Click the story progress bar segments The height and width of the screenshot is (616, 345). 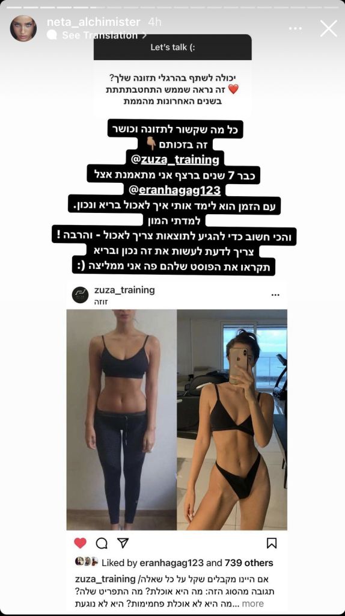(x=172, y=7)
